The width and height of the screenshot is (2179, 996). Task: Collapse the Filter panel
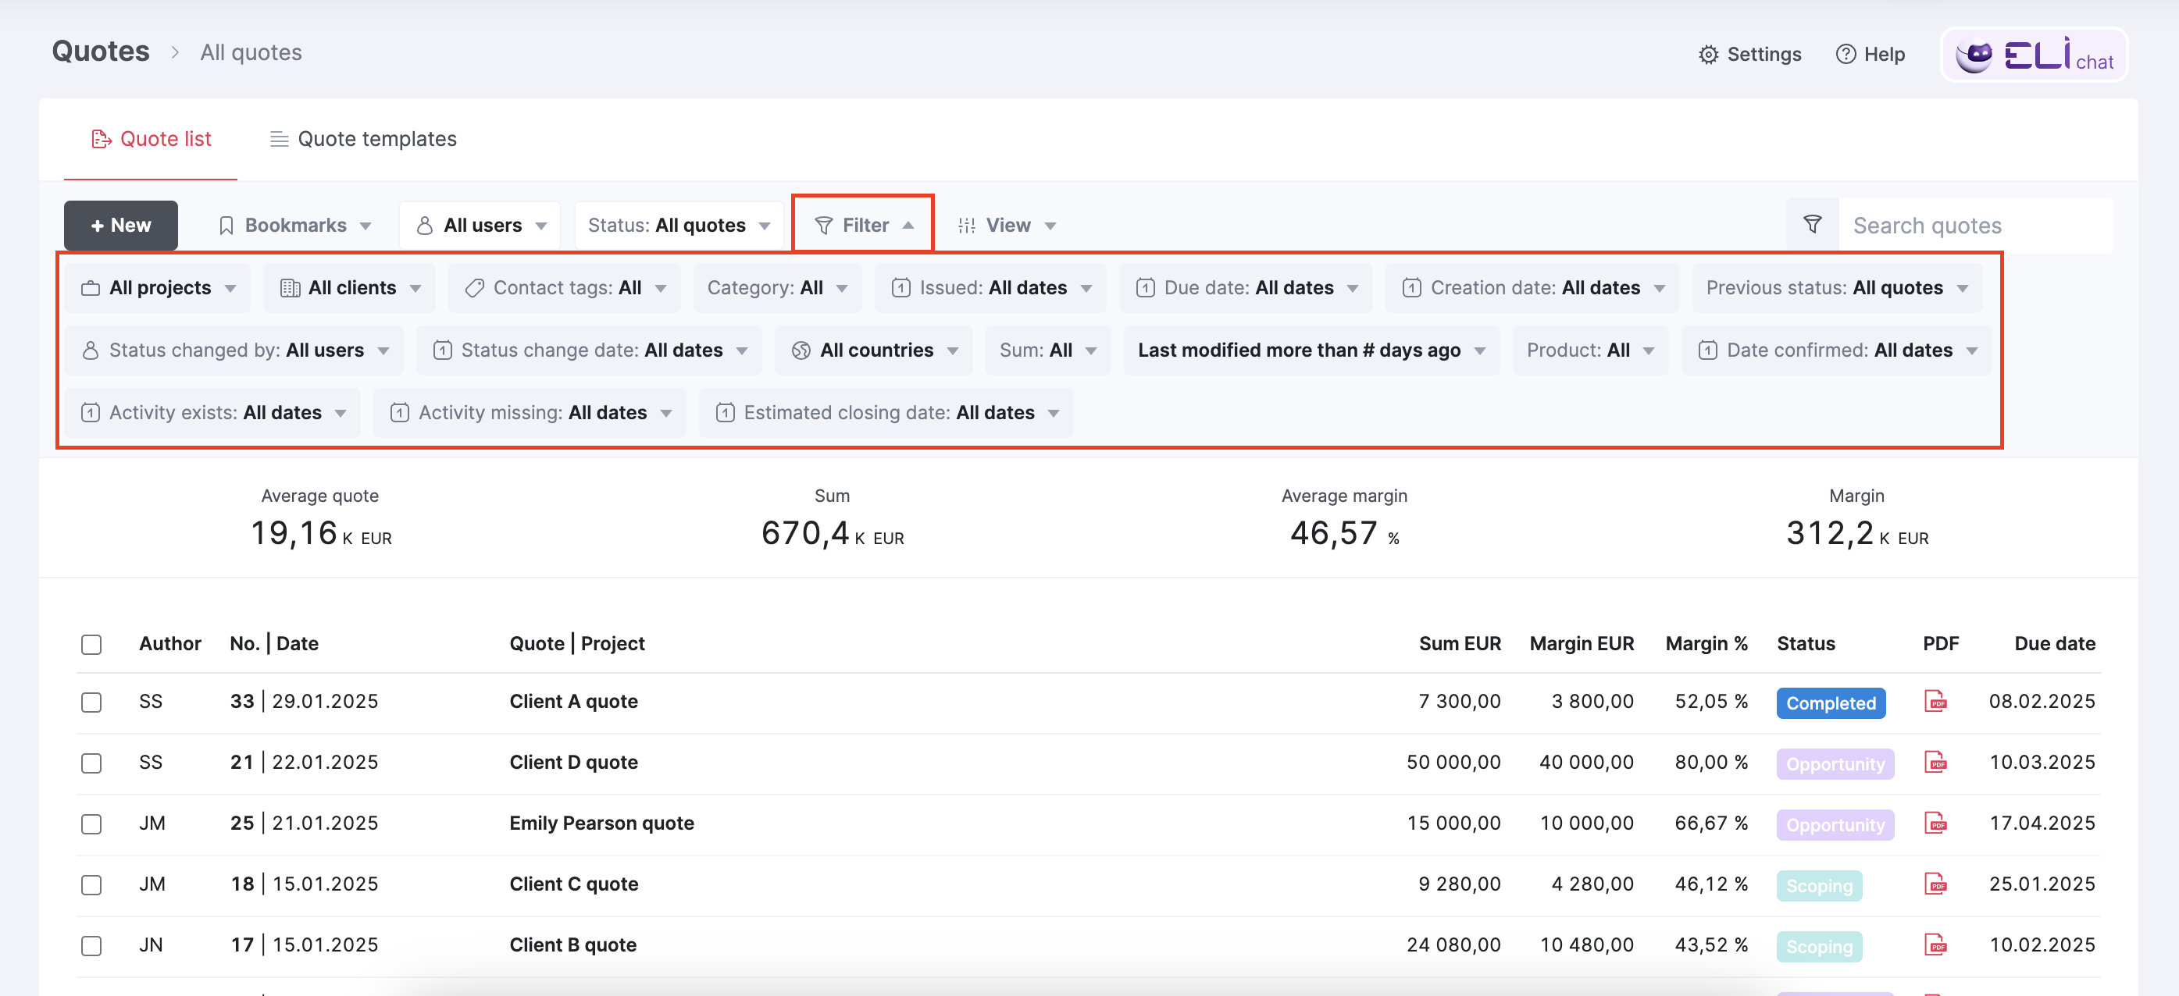pos(863,225)
